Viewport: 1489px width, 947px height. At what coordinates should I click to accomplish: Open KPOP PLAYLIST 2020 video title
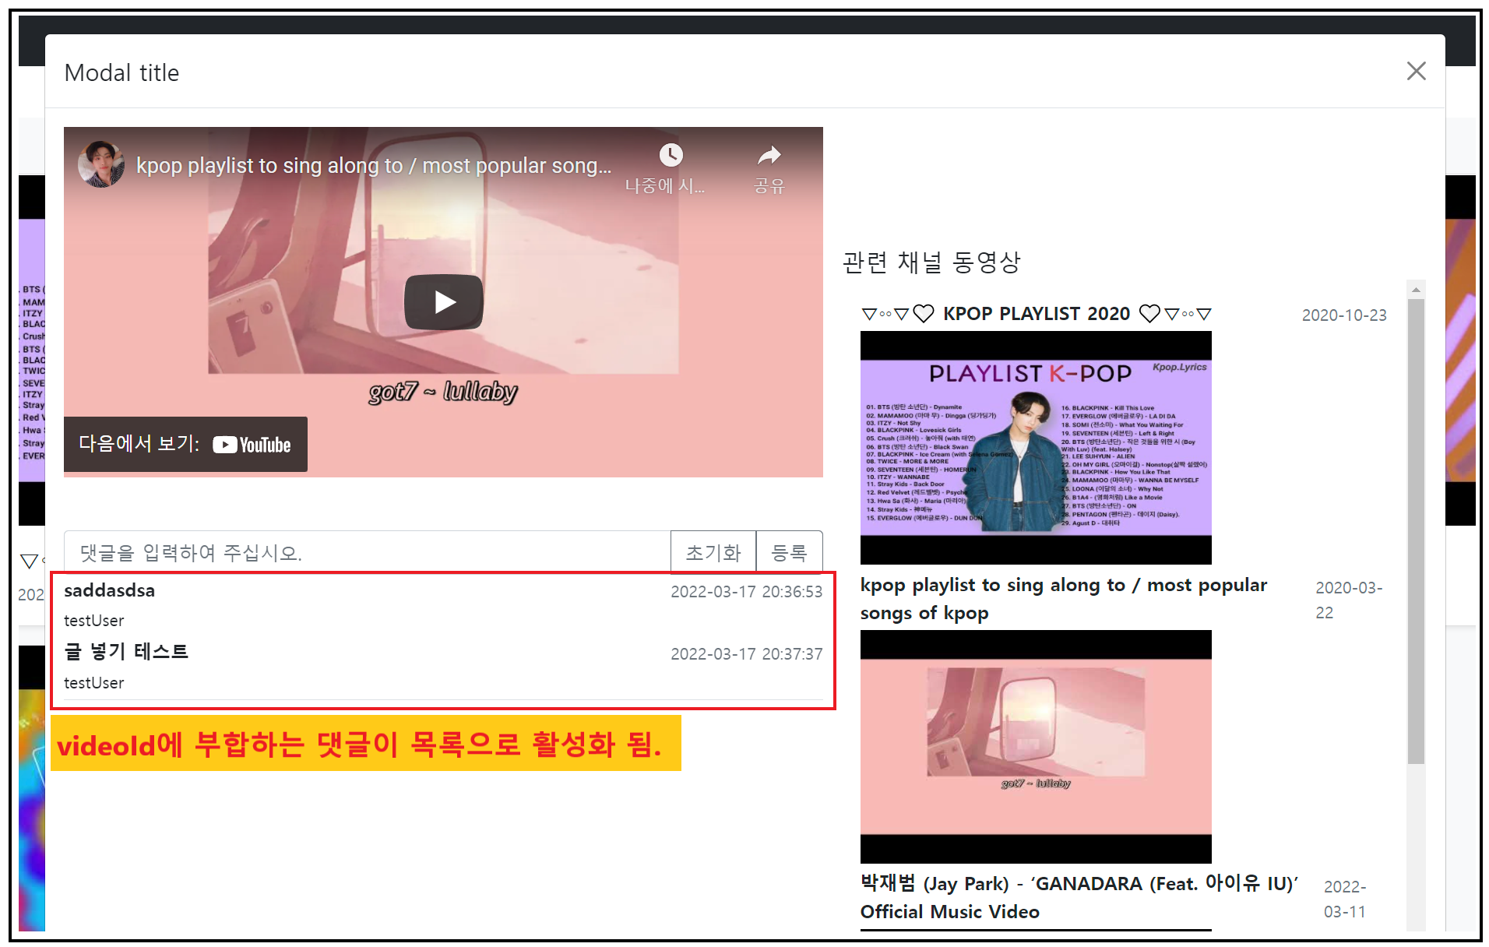pyautogui.click(x=1036, y=314)
